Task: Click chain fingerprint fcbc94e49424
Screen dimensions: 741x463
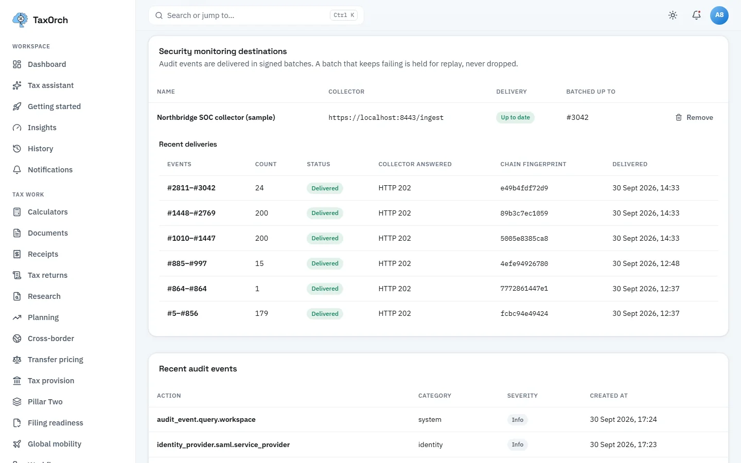Action: click(524, 314)
